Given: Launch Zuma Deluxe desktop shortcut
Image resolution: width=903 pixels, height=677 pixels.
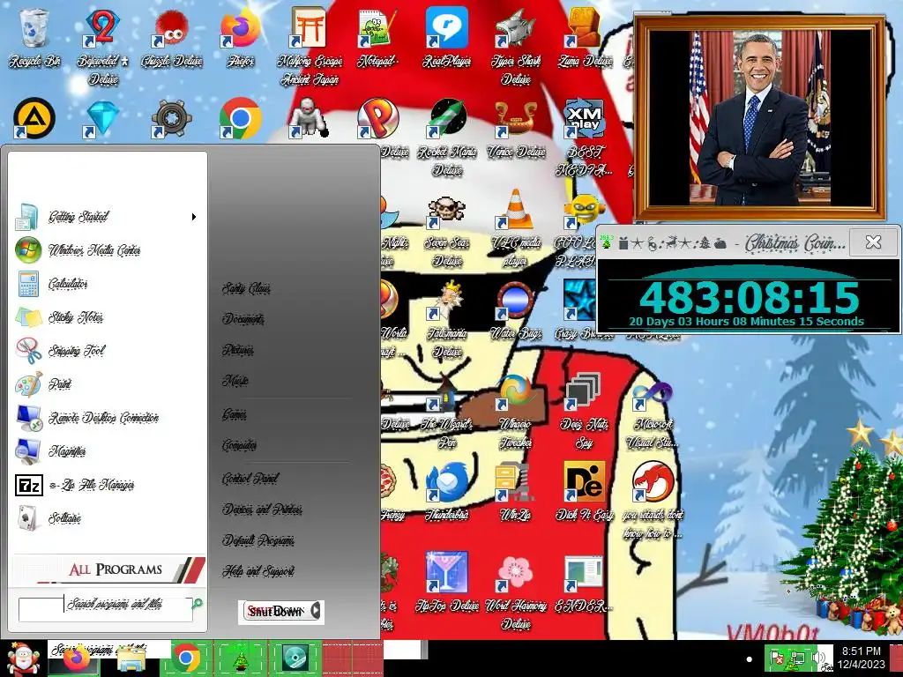Looking at the screenshot, I should pyautogui.click(x=584, y=38).
